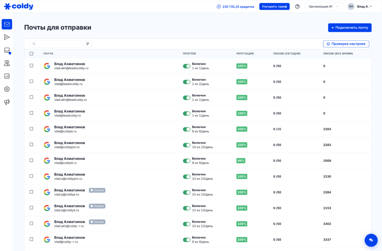Check the box for vlad@coldyit.ru row

[31, 160]
